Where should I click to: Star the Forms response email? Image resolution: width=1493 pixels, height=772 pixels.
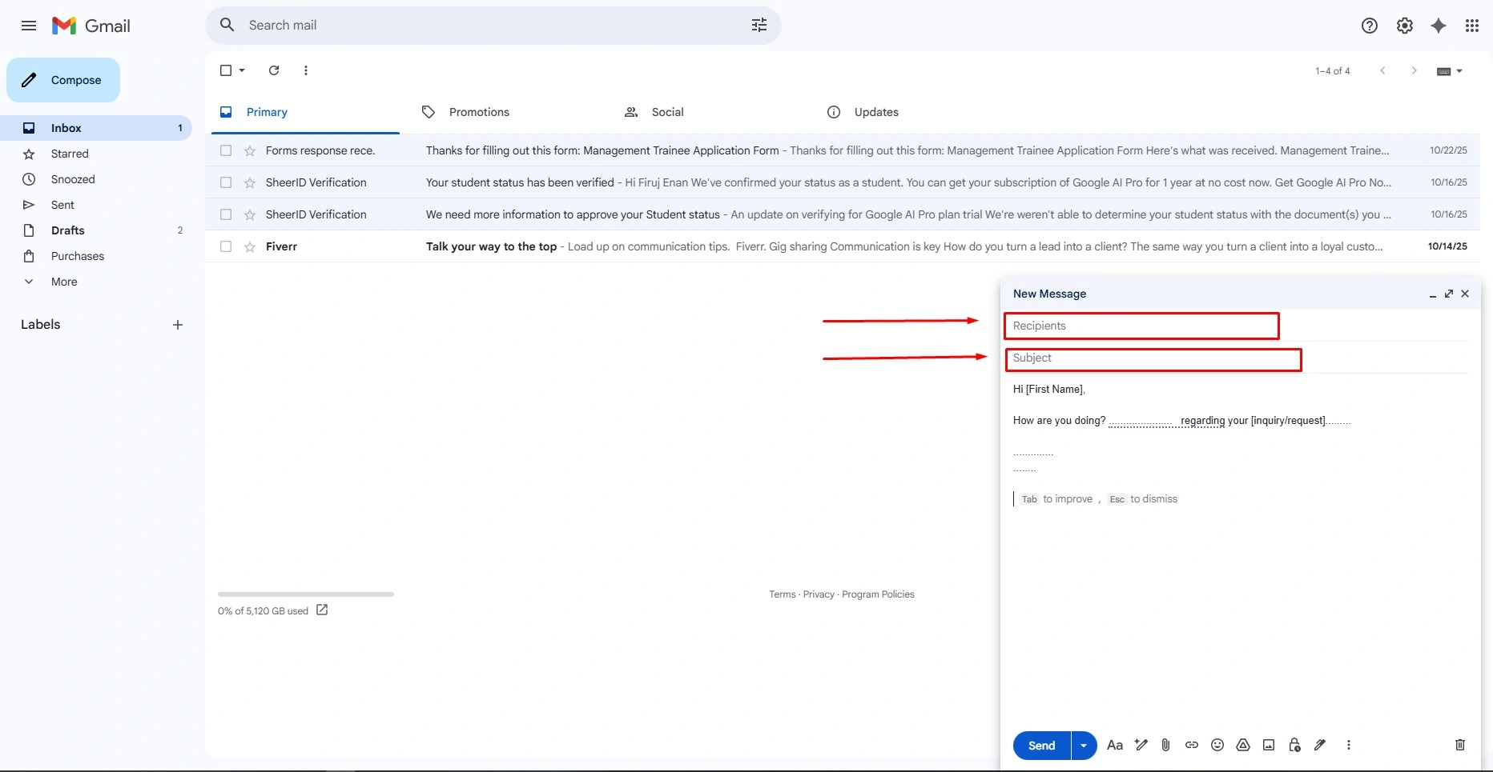250,150
